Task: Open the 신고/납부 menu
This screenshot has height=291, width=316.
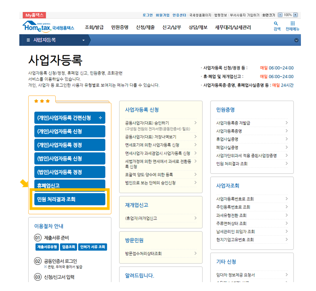Action: (x=172, y=27)
